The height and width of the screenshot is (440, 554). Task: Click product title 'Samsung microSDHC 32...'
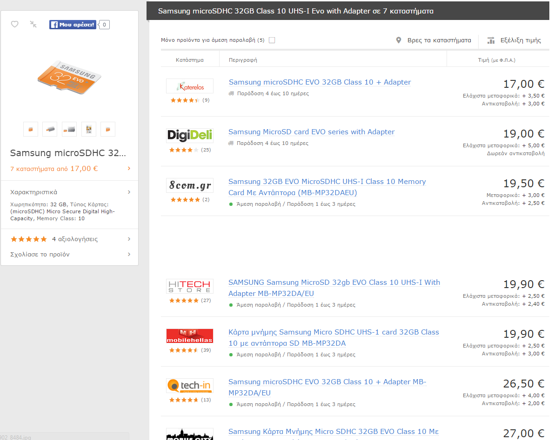[68, 153]
